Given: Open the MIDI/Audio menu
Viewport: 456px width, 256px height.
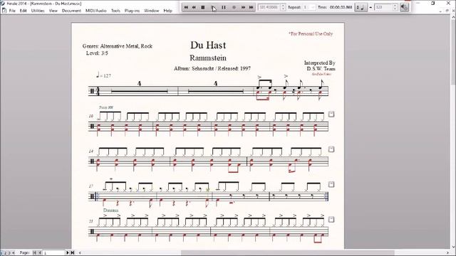Looking at the screenshot, I should [x=96, y=11].
